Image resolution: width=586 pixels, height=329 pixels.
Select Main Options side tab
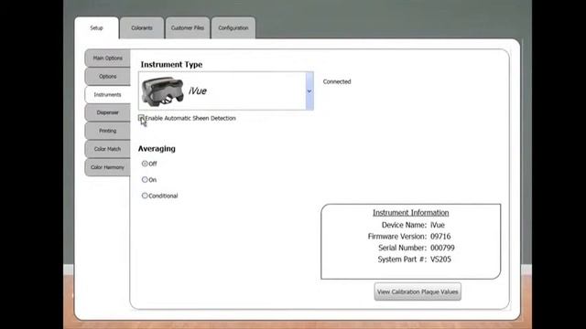coord(108,58)
